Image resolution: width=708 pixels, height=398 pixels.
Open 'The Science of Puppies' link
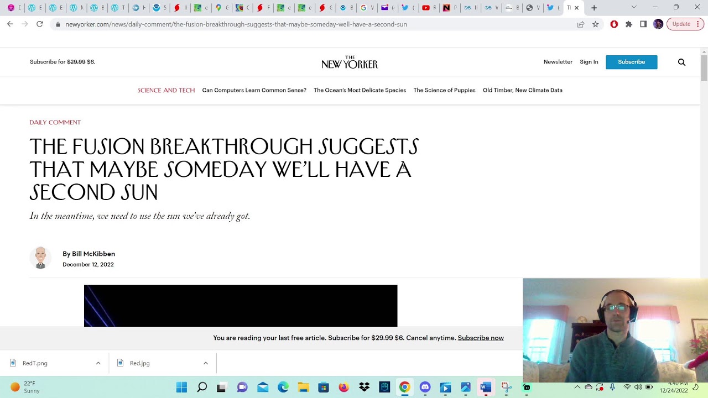[444, 90]
